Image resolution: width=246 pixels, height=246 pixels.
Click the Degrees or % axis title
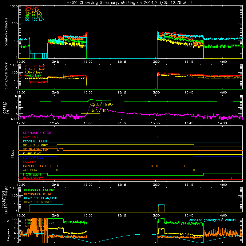click(x=8, y=230)
